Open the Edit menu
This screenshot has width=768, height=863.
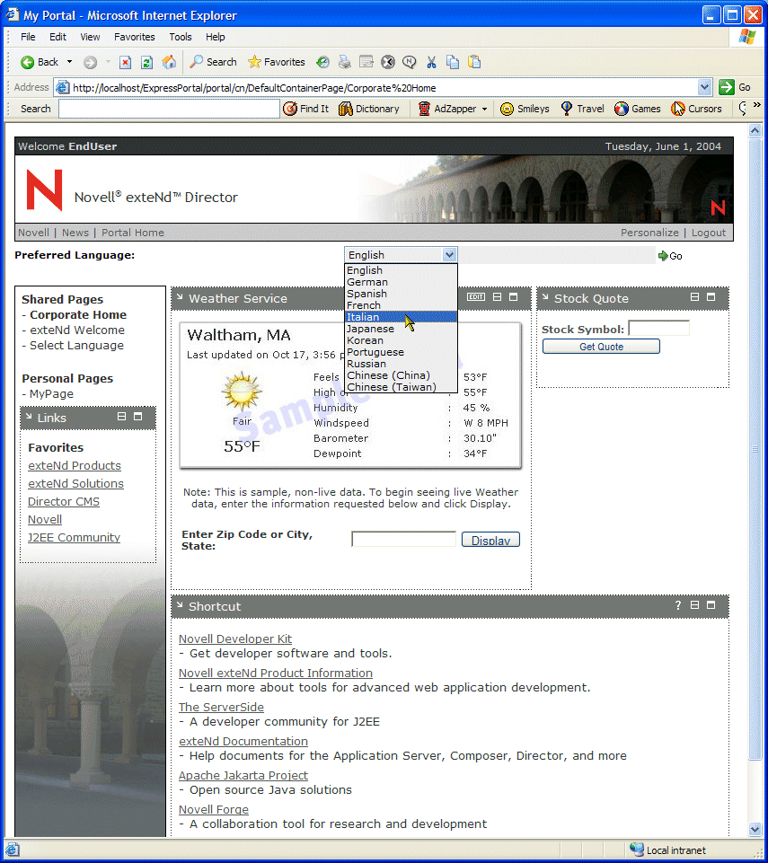57,37
